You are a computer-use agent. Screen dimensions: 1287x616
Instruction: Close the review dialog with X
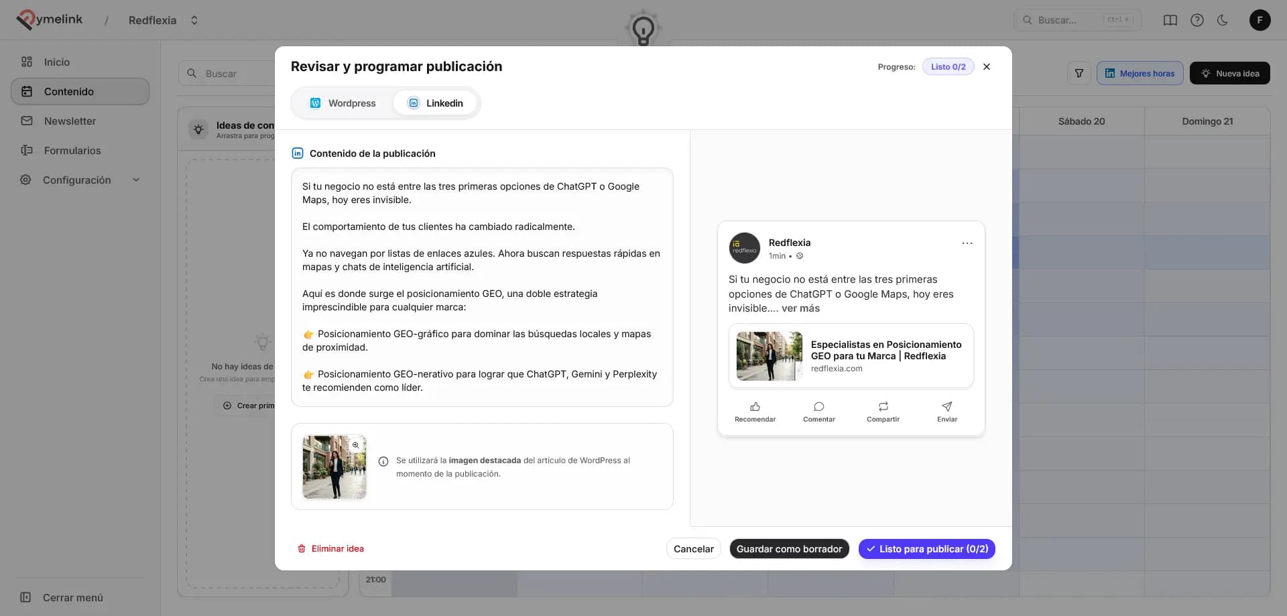point(986,66)
